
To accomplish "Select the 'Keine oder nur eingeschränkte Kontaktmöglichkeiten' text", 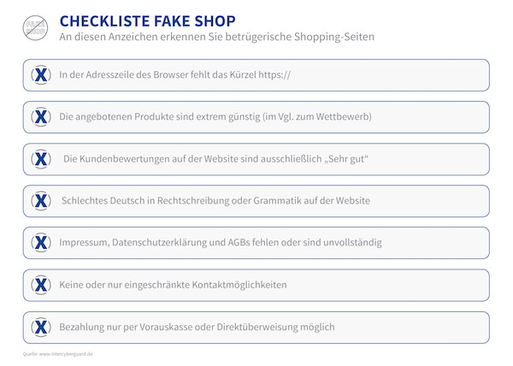I will pos(173,285).
